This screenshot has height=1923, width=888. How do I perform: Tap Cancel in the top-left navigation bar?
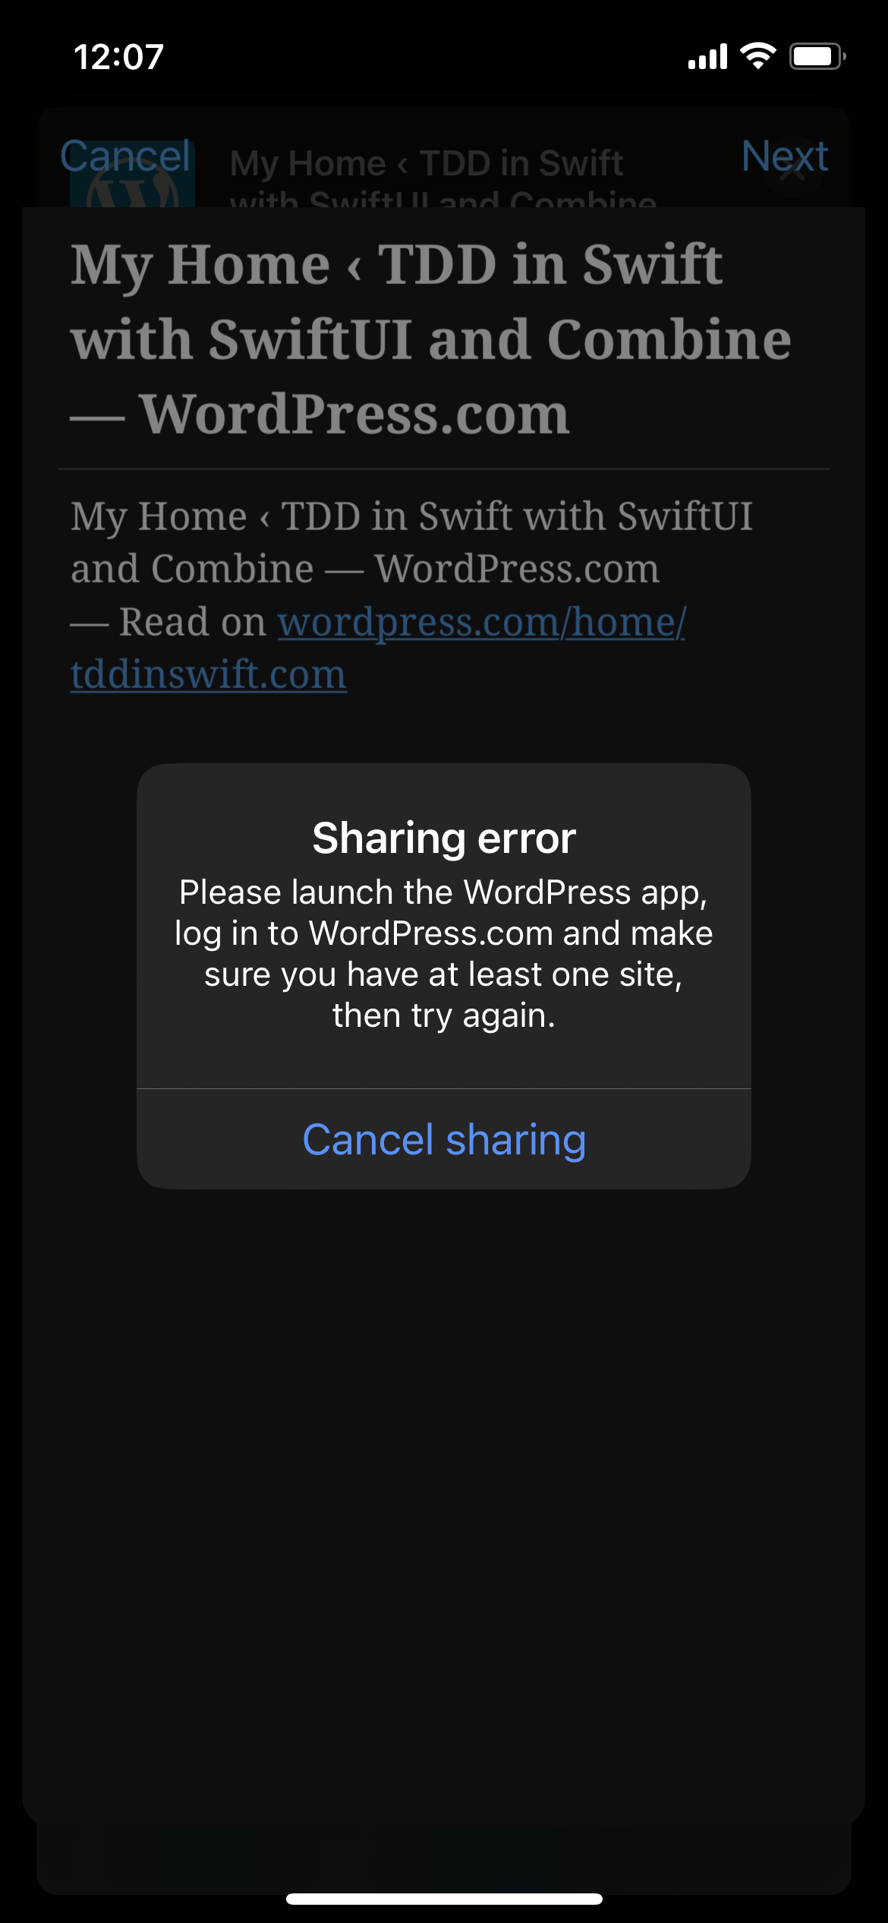[125, 156]
